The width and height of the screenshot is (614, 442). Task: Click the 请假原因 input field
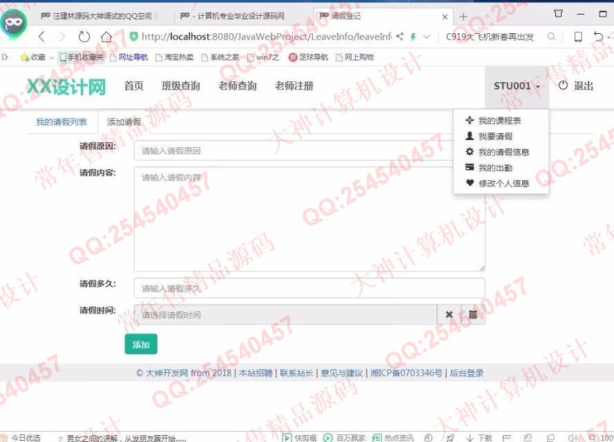click(x=309, y=151)
